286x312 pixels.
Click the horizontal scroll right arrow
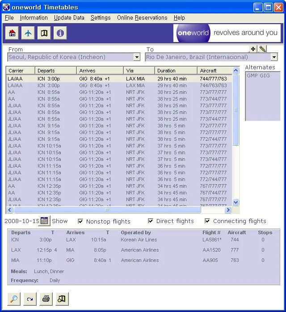(228, 210)
